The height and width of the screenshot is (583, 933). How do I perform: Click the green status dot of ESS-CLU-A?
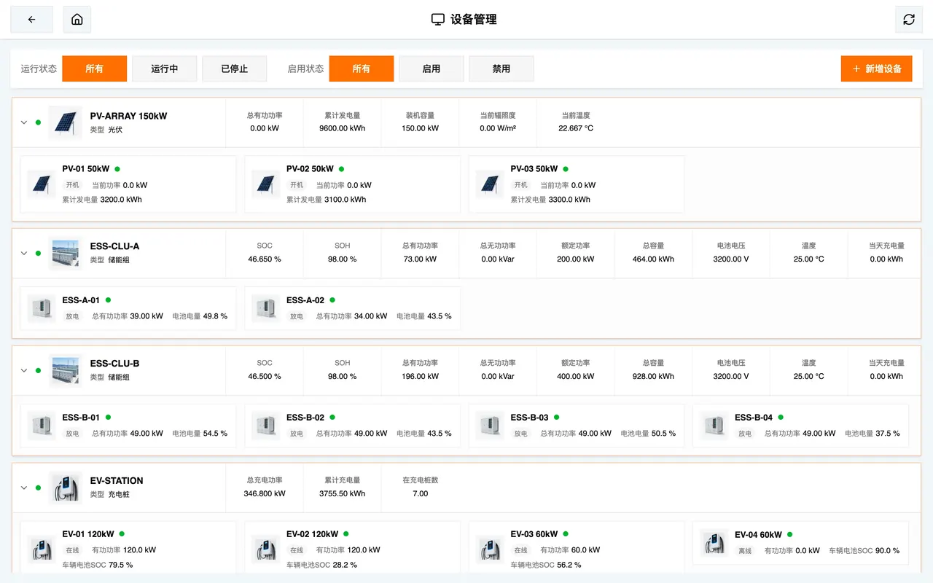pyautogui.click(x=38, y=253)
